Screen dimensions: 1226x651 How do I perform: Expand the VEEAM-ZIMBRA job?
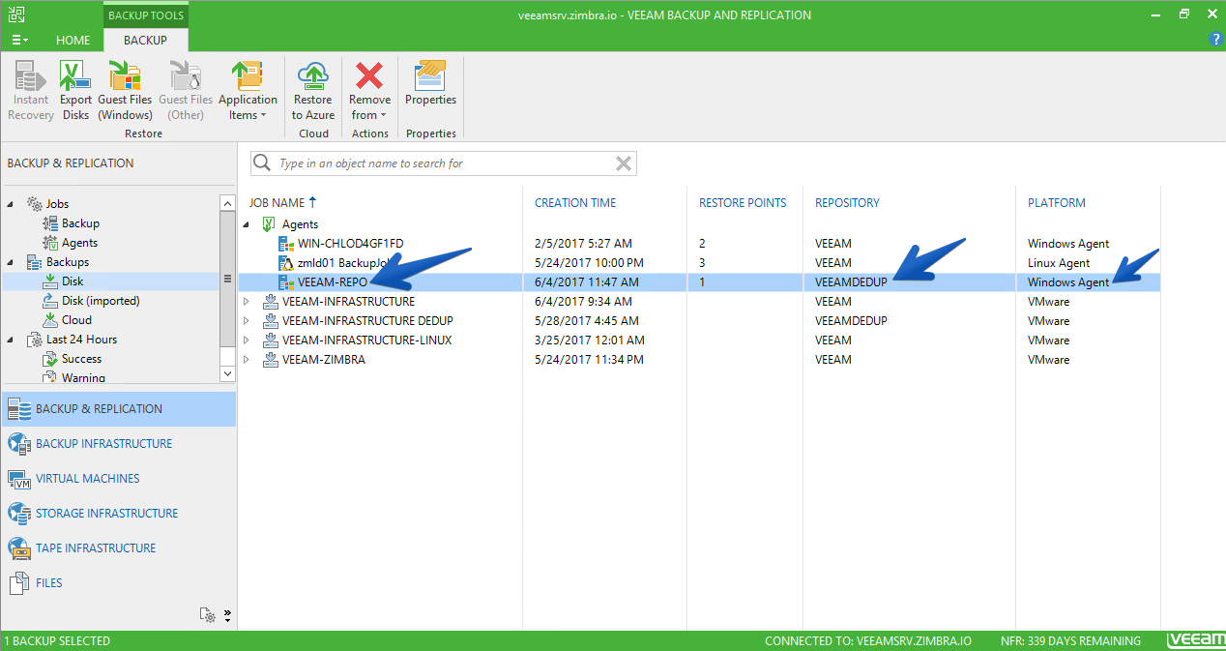click(x=246, y=360)
